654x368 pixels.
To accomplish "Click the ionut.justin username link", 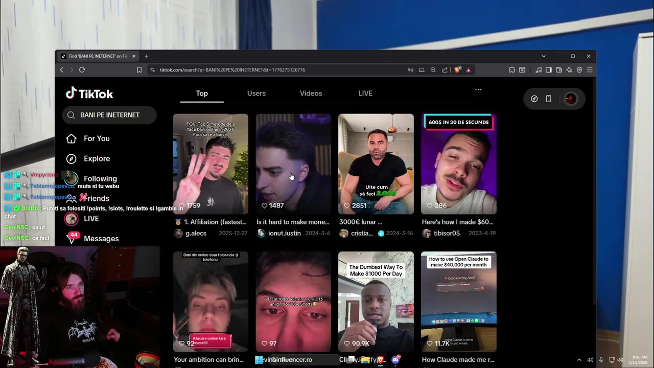I will click(284, 233).
